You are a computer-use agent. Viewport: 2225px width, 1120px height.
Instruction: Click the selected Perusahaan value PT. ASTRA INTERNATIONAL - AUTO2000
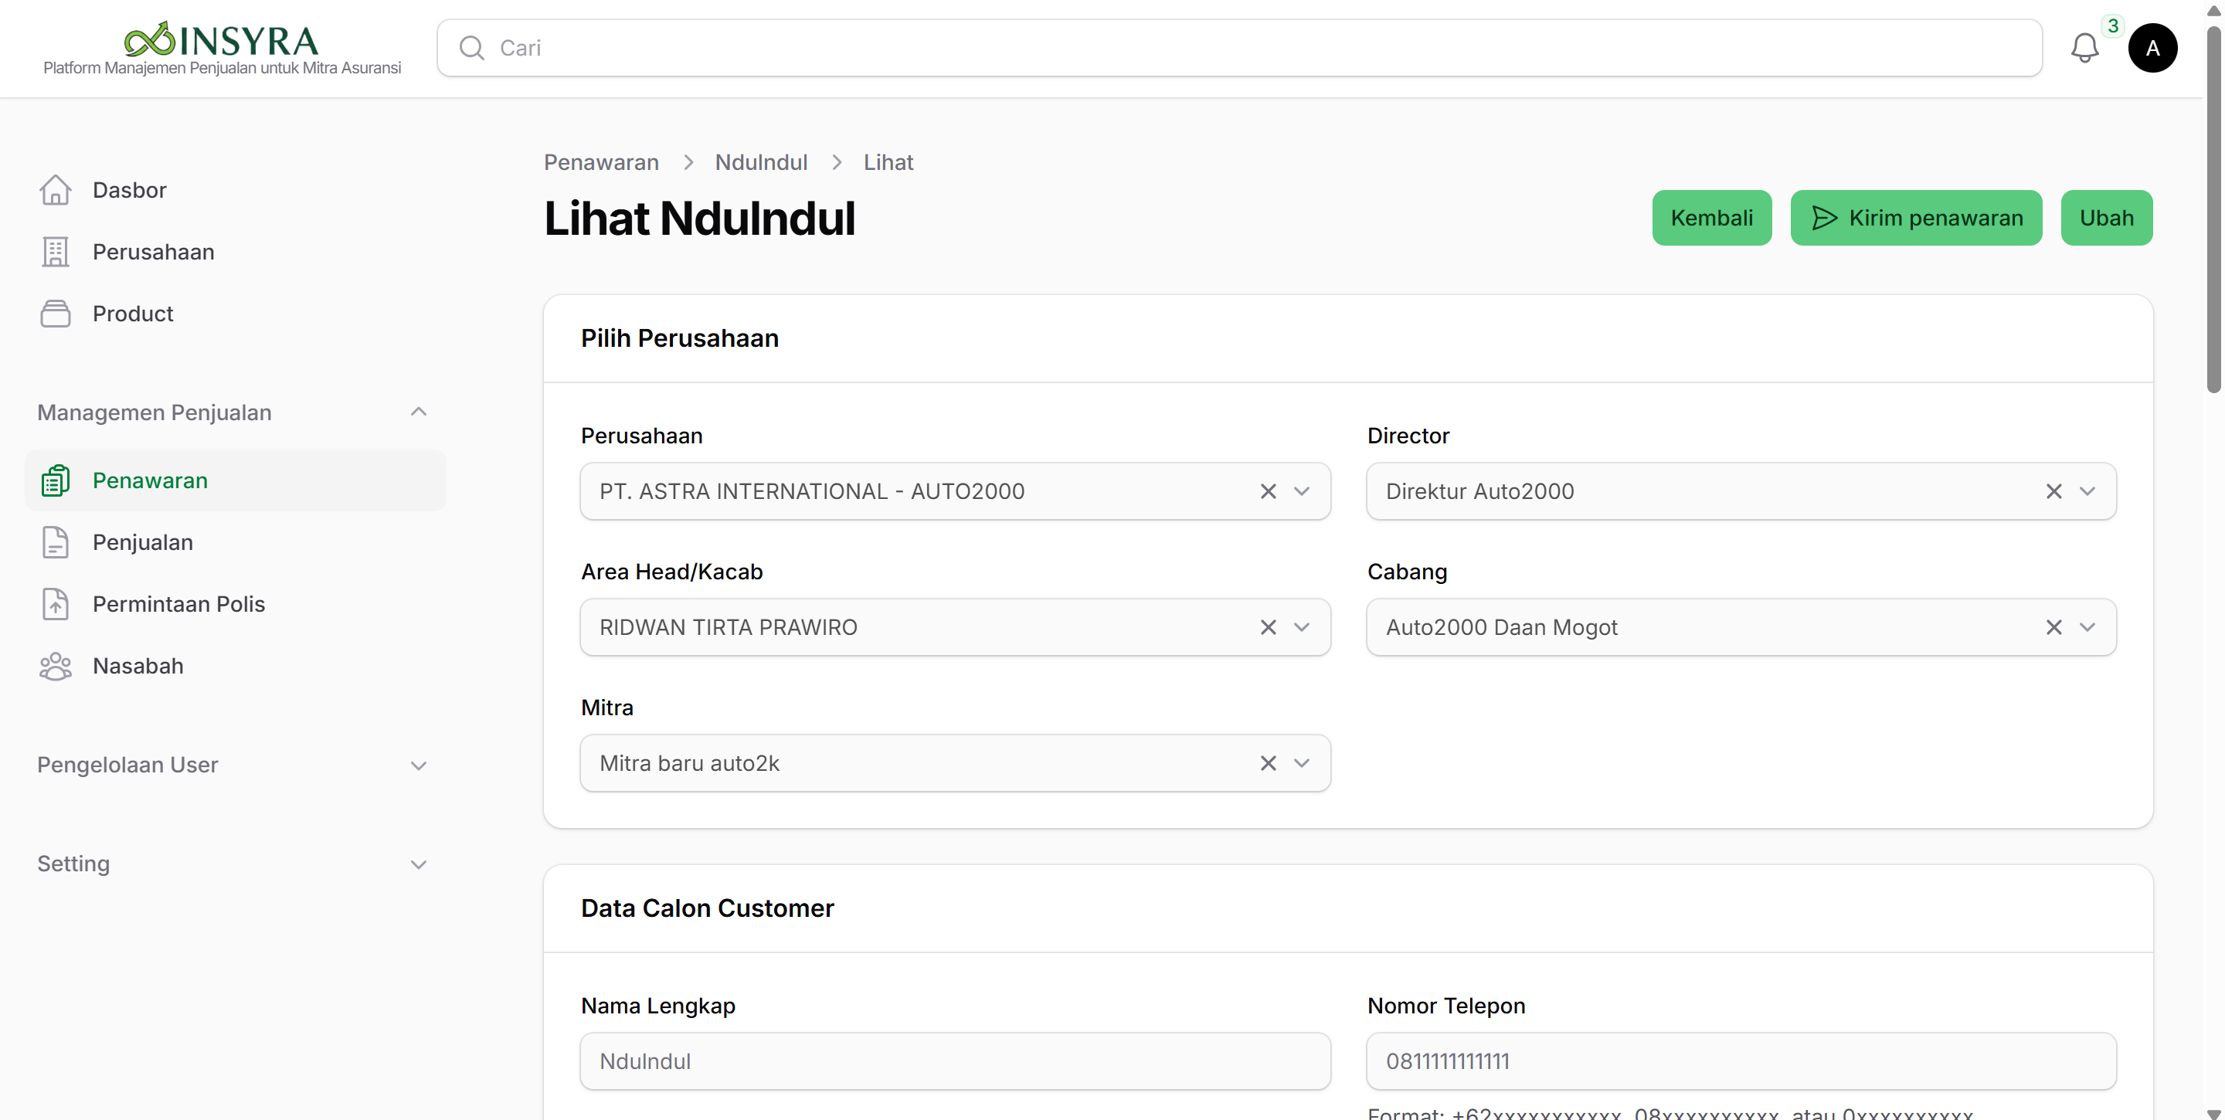pyautogui.click(x=812, y=491)
